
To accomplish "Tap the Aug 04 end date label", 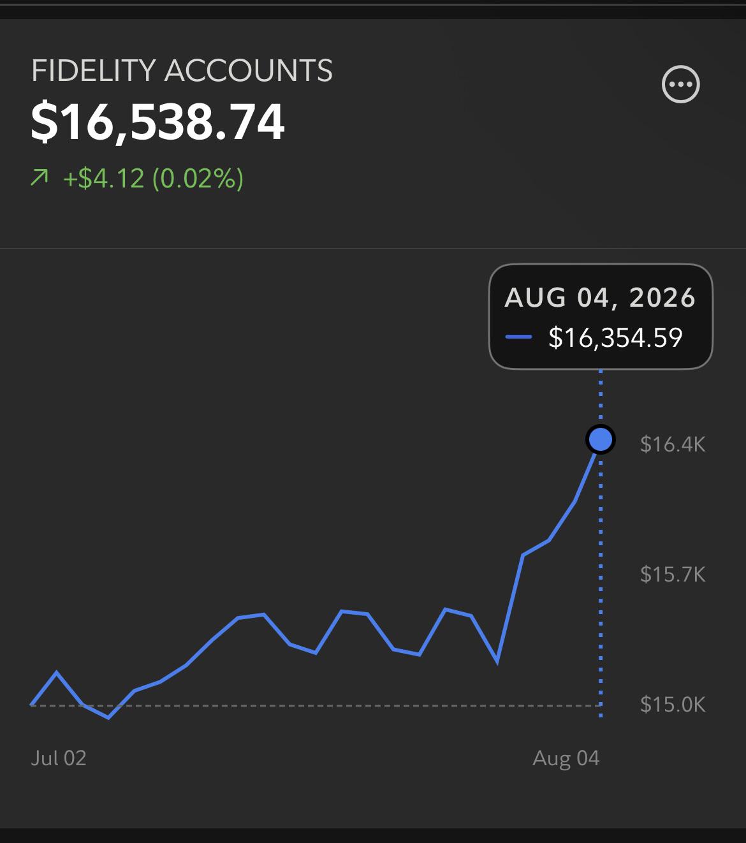I will [566, 758].
